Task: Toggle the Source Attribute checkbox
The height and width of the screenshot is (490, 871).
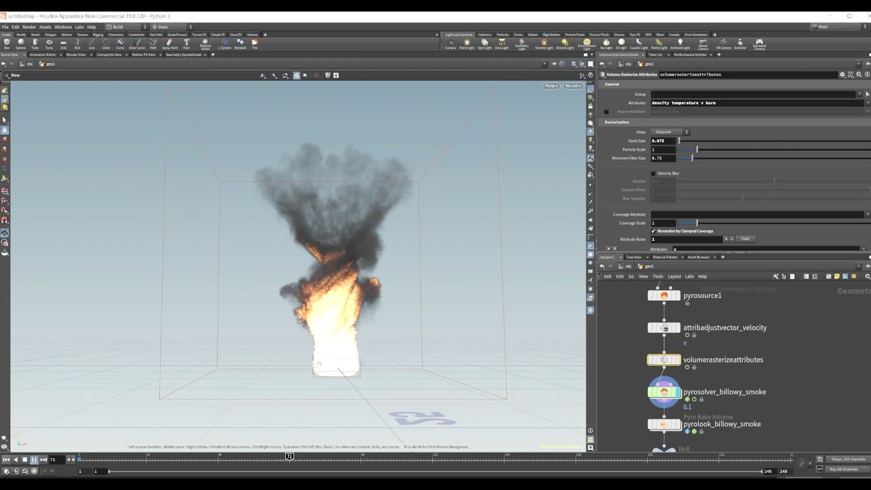Action: (x=607, y=112)
